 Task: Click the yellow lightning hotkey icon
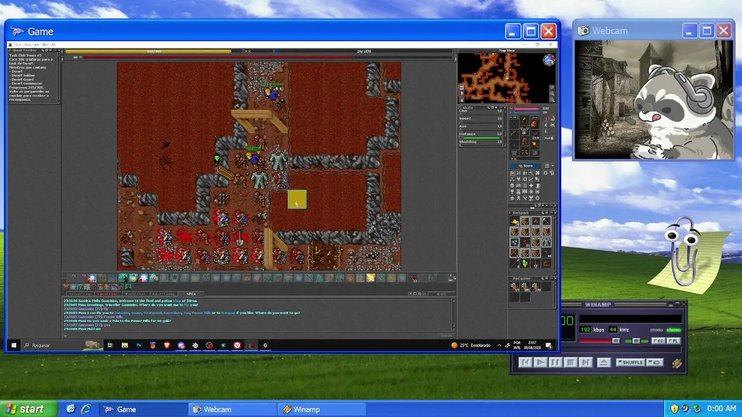[370, 279]
